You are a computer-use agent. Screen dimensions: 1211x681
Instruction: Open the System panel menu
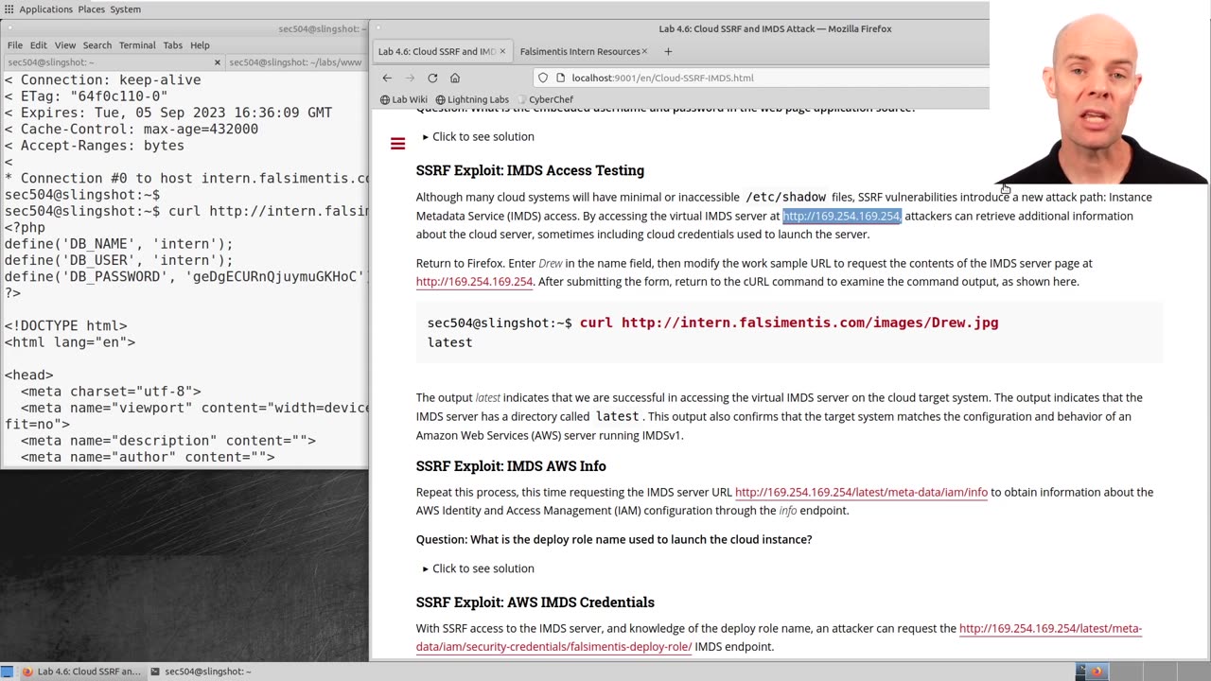tap(126, 9)
